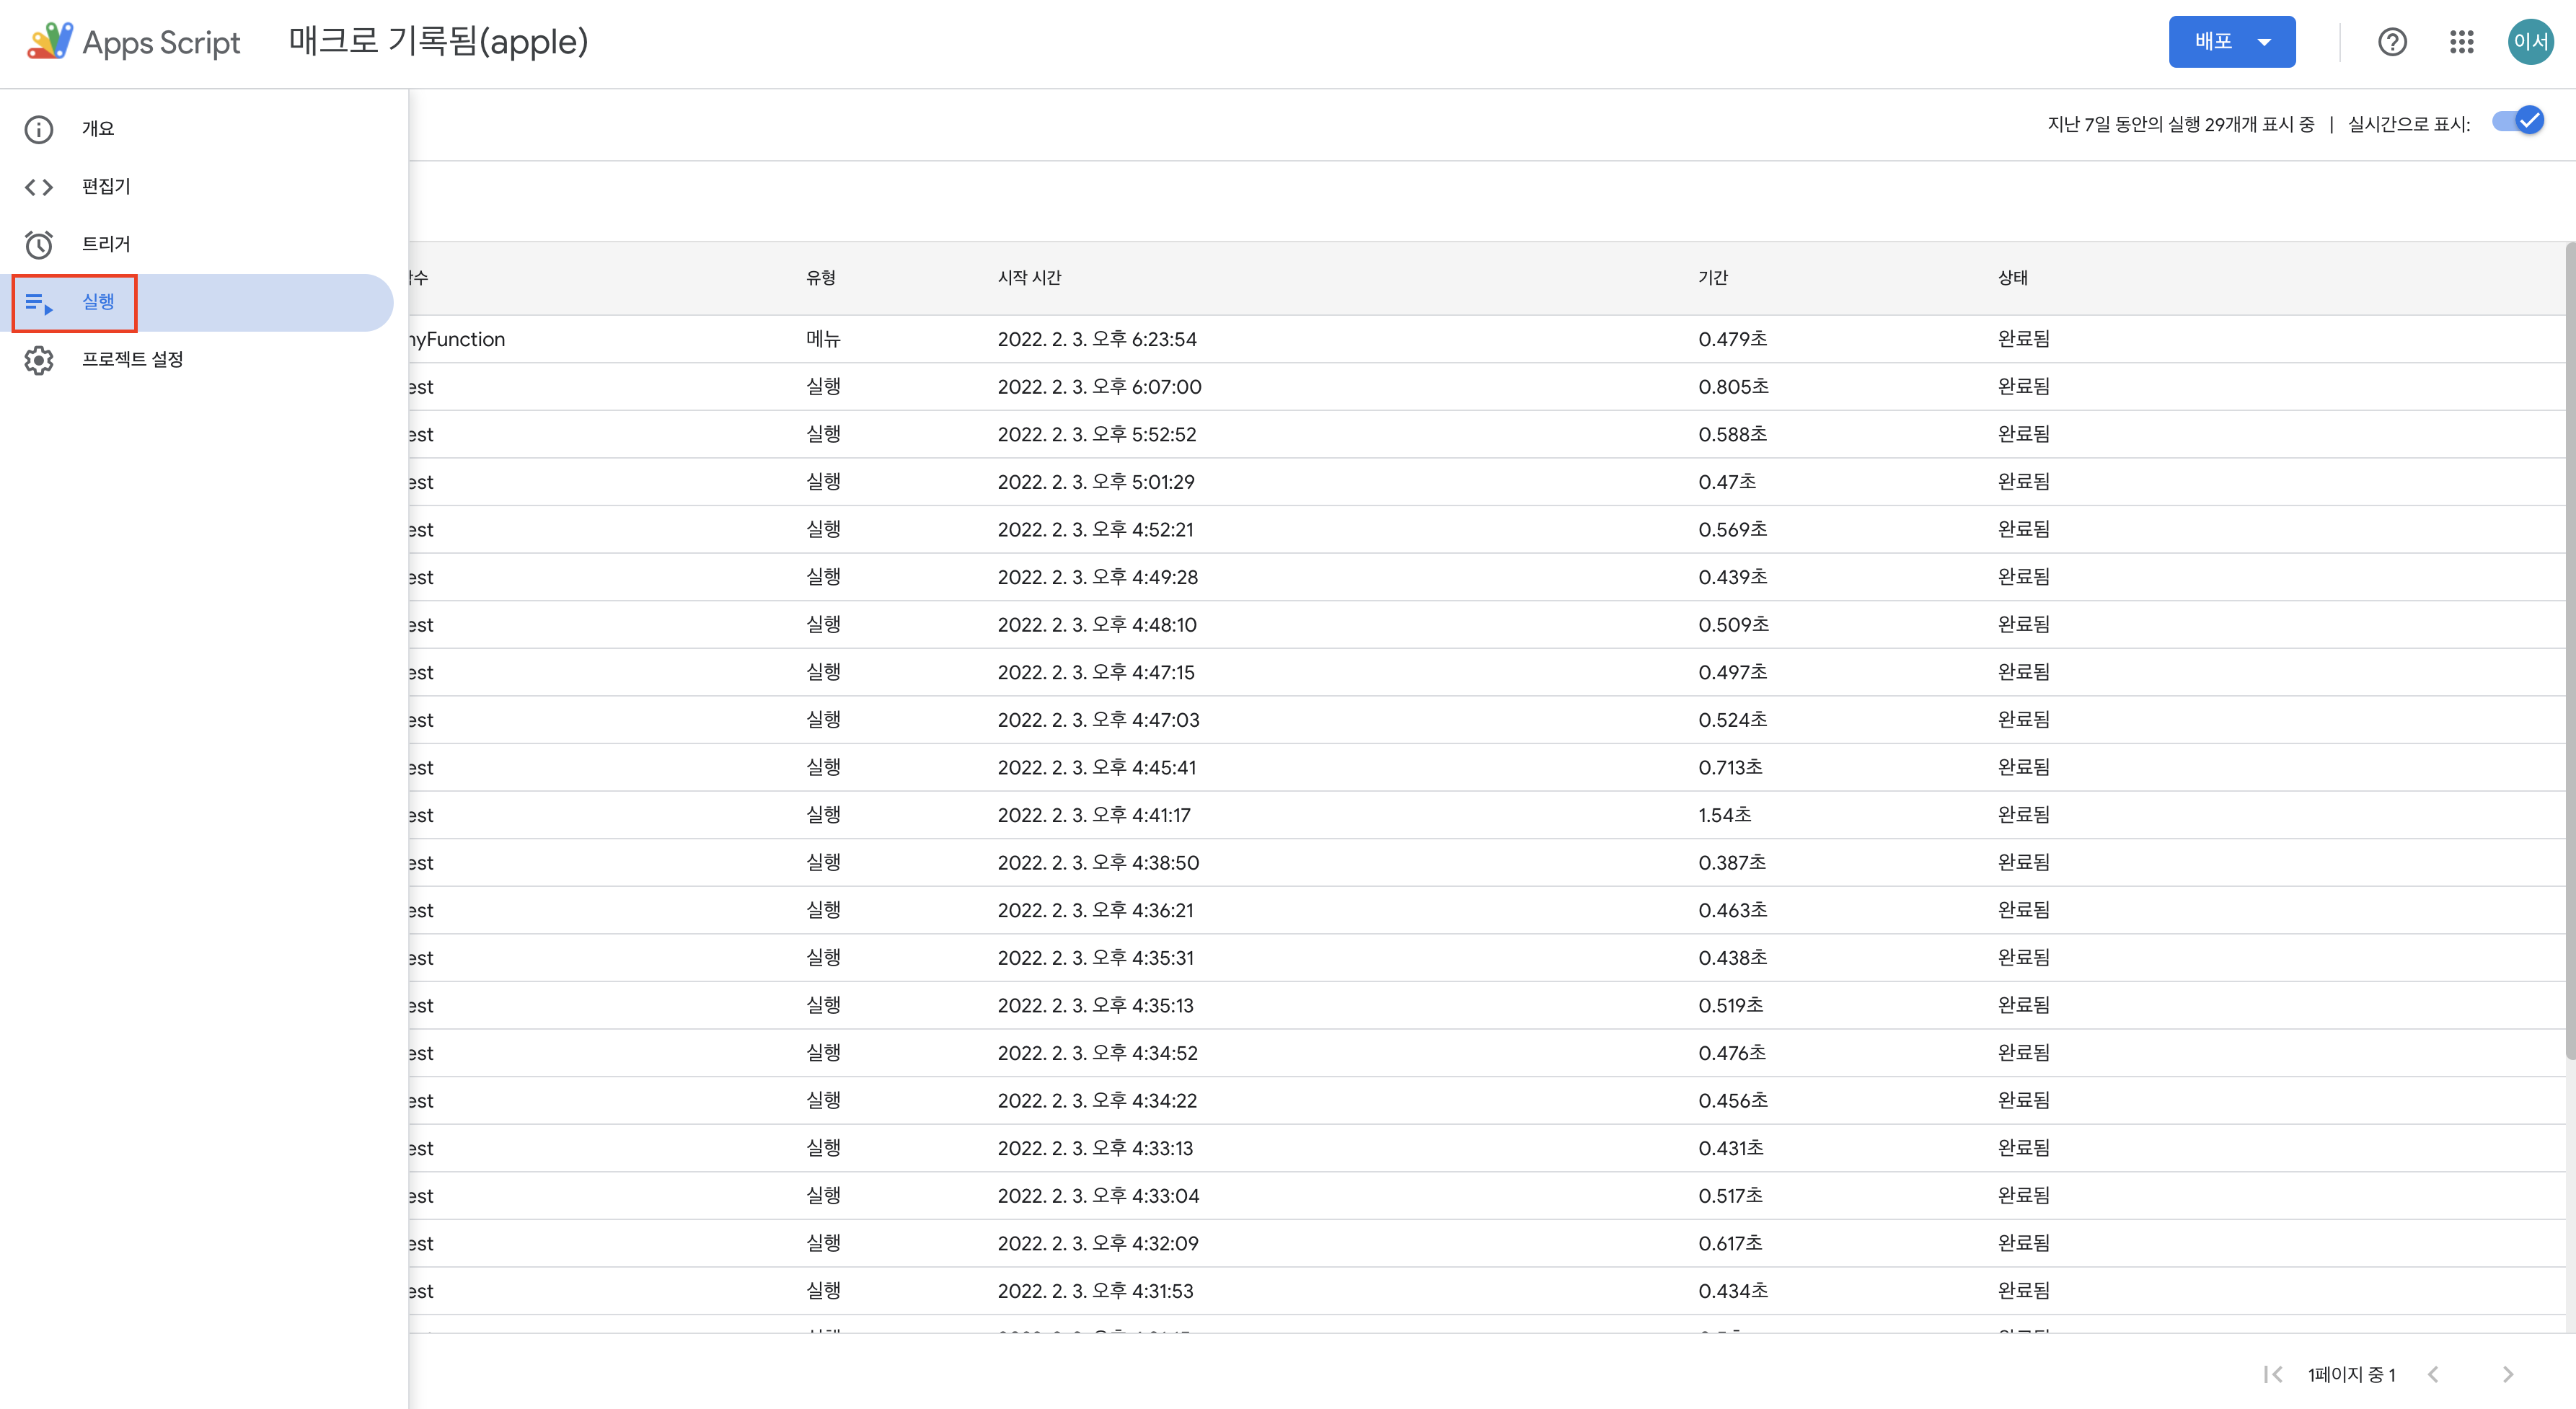Open the Overview (개요) info icon
The width and height of the screenshot is (2576, 1409).
39,129
